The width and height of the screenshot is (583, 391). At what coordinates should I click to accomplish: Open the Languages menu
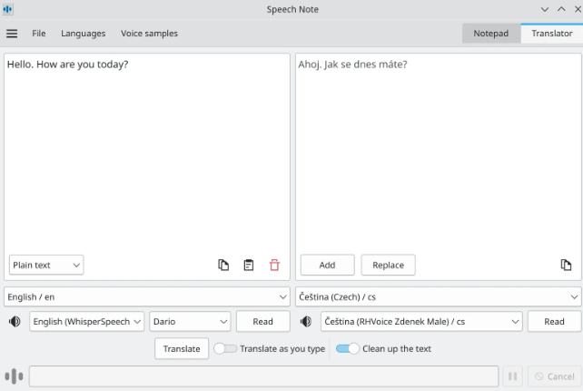83,34
